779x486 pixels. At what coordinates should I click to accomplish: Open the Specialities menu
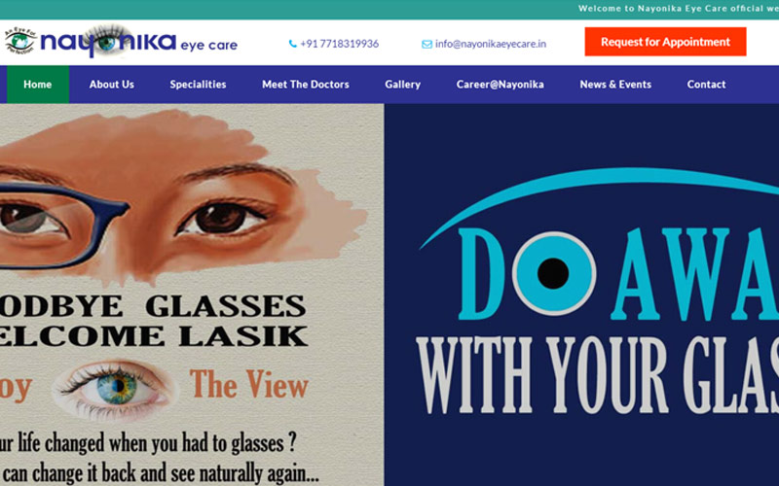pyautogui.click(x=198, y=85)
